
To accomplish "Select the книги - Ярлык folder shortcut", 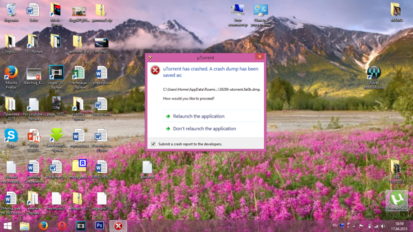I will [34, 203].
